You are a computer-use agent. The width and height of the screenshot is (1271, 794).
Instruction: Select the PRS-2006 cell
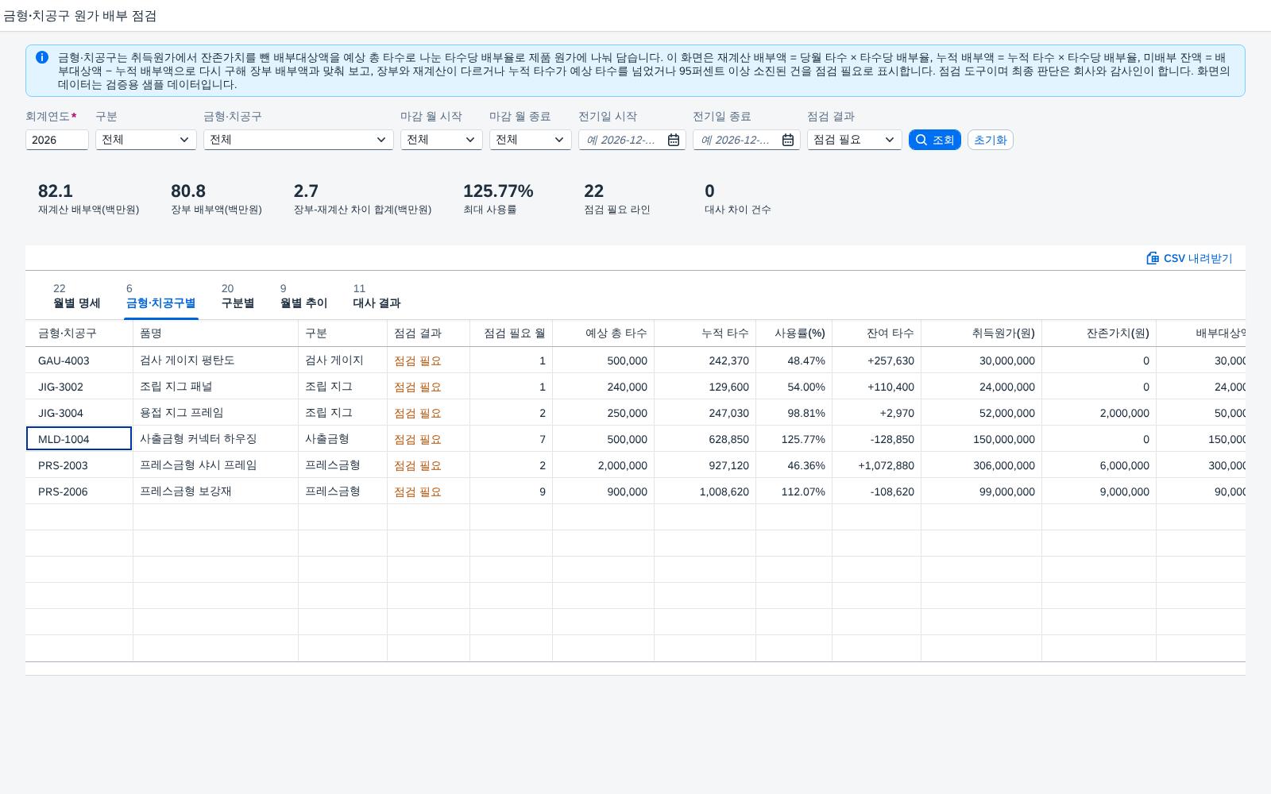pyautogui.click(x=79, y=491)
